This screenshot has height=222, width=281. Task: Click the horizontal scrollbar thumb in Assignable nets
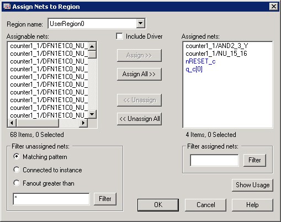click(x=38, y=123)
